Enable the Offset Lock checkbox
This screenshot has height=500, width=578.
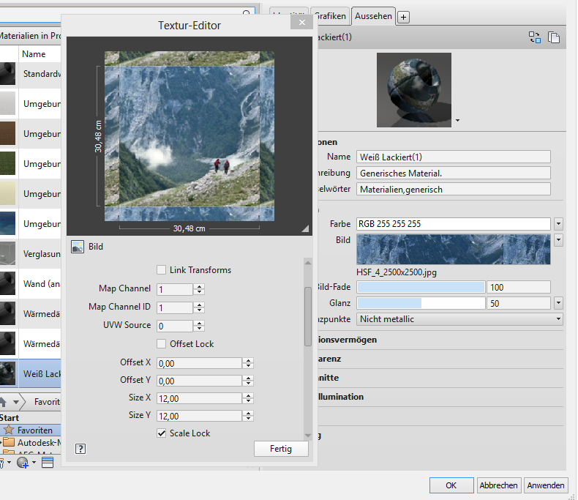click(161, 343)
